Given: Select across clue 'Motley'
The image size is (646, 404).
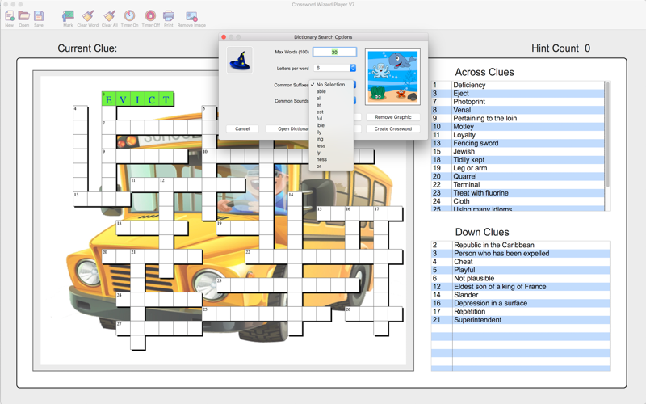Looking at the screenshot, I should (x=518, y=127).
